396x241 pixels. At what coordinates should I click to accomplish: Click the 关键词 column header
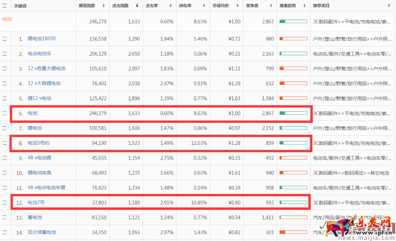[20, 6]
